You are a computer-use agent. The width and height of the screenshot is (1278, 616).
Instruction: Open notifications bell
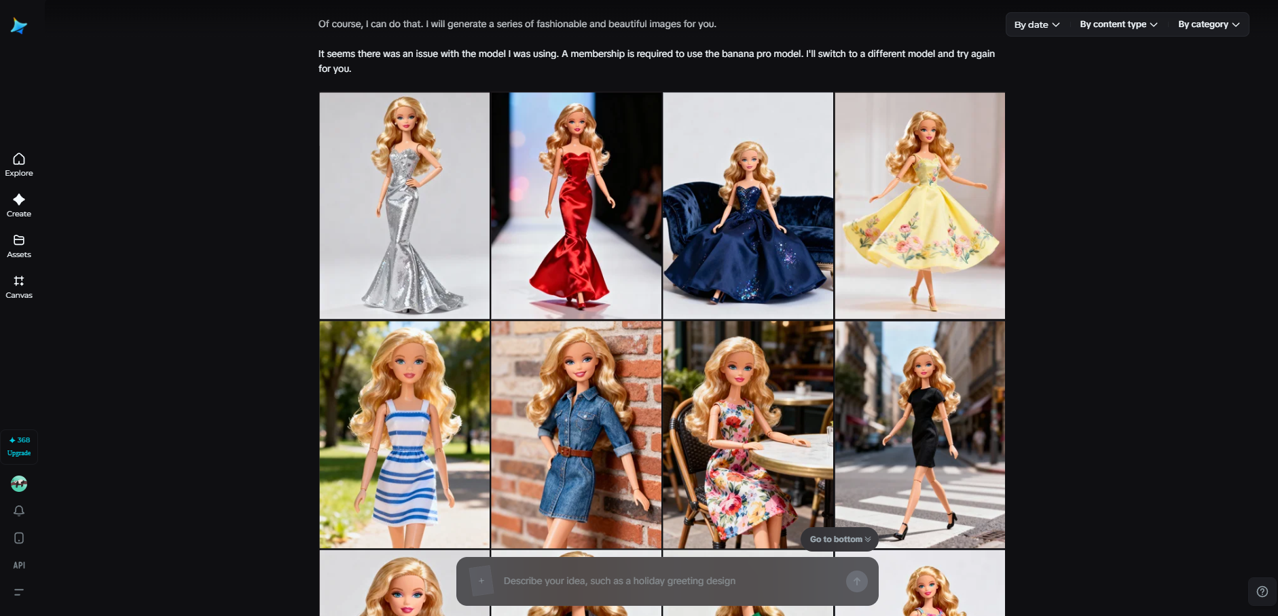(x=19, y=511)
